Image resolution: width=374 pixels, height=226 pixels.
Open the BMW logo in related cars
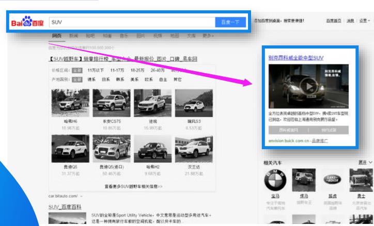275,180
